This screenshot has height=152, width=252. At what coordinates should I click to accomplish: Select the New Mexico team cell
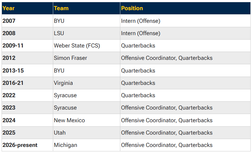tap(86, 120)
